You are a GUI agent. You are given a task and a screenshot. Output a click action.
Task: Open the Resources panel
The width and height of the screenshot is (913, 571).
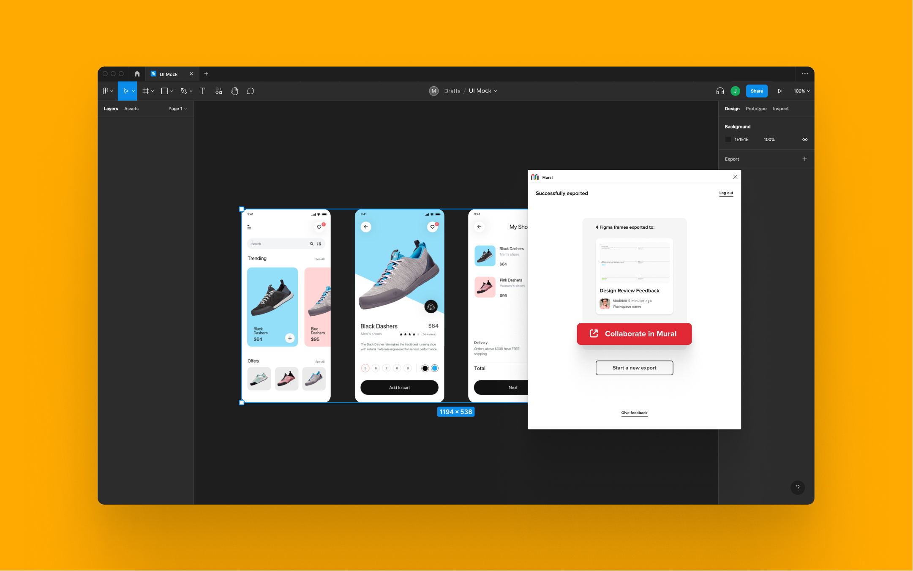(218, 91)
